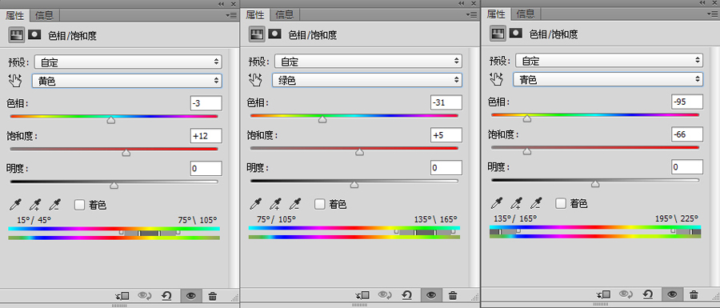Clip to layer icon in Green panel
720x308 pixels.
(363, 295)
